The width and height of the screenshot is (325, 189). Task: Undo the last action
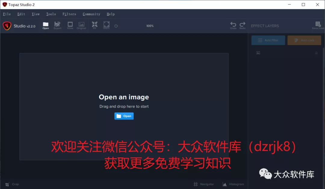click(x=233, y=26)
